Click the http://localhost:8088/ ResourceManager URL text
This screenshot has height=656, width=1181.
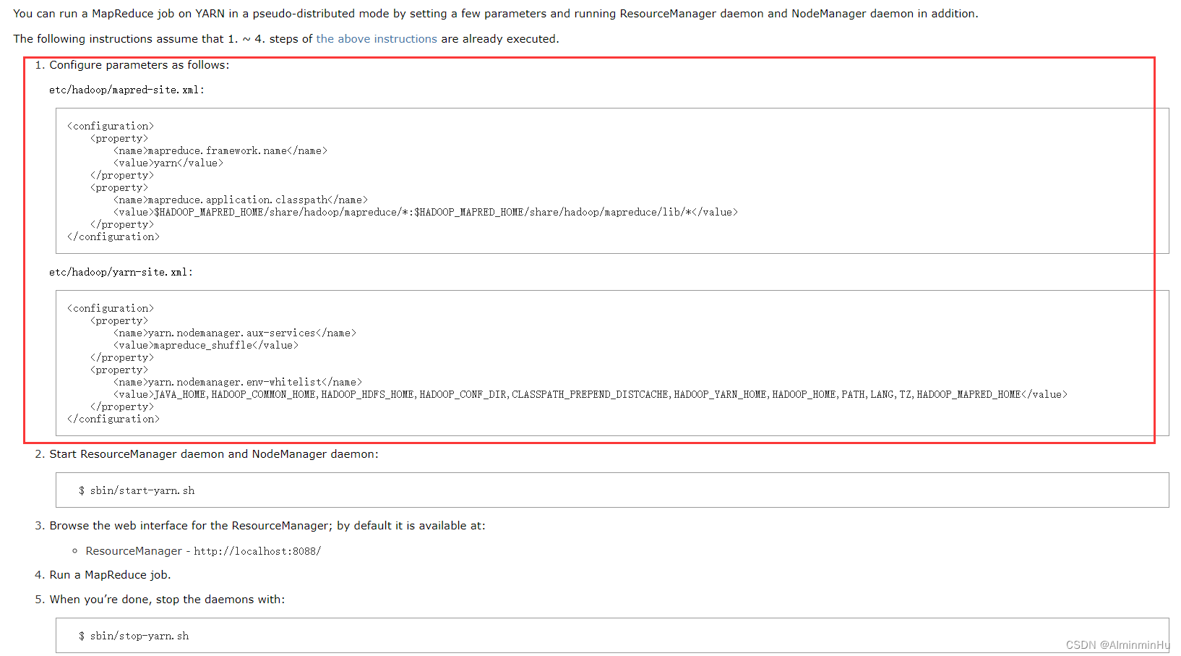point(257,551)
